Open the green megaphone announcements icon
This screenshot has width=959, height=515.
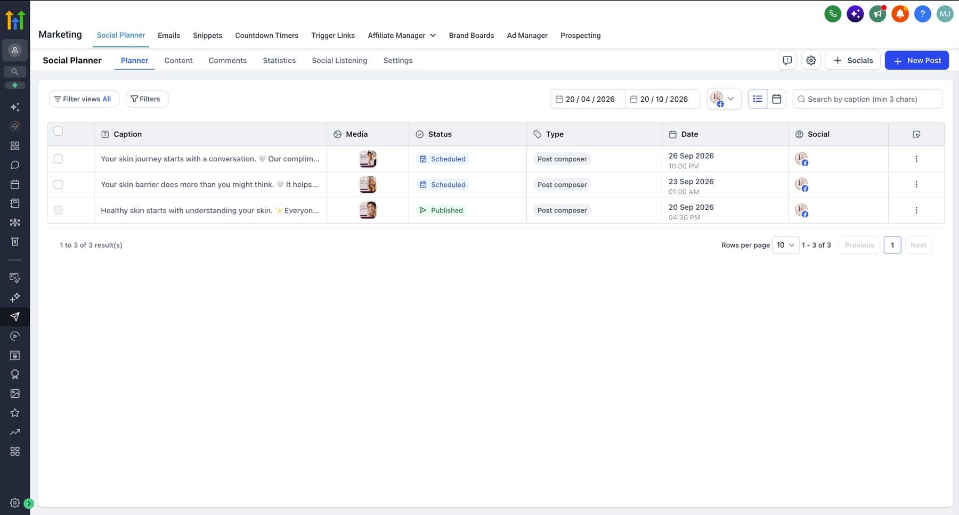click(877, 14)
